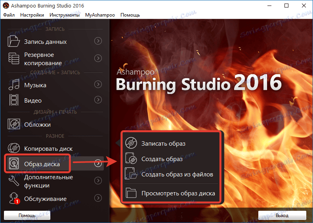Select Просмотреть образ диска entry
This screenshot has width=313, height=223.
coord(178,193)
